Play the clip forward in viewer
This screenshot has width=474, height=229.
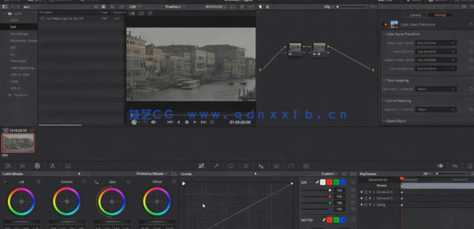tap(195, 122)
